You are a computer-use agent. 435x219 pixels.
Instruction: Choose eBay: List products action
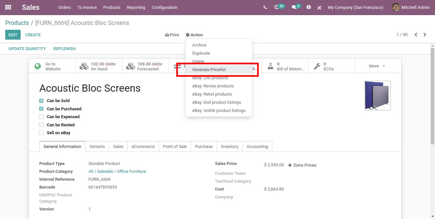[219, 78]
